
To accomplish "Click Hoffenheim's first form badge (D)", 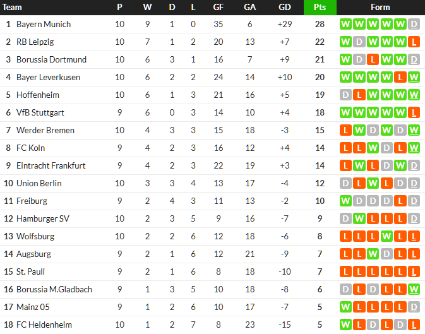I will pyautogui.click(x=345, y=95).
